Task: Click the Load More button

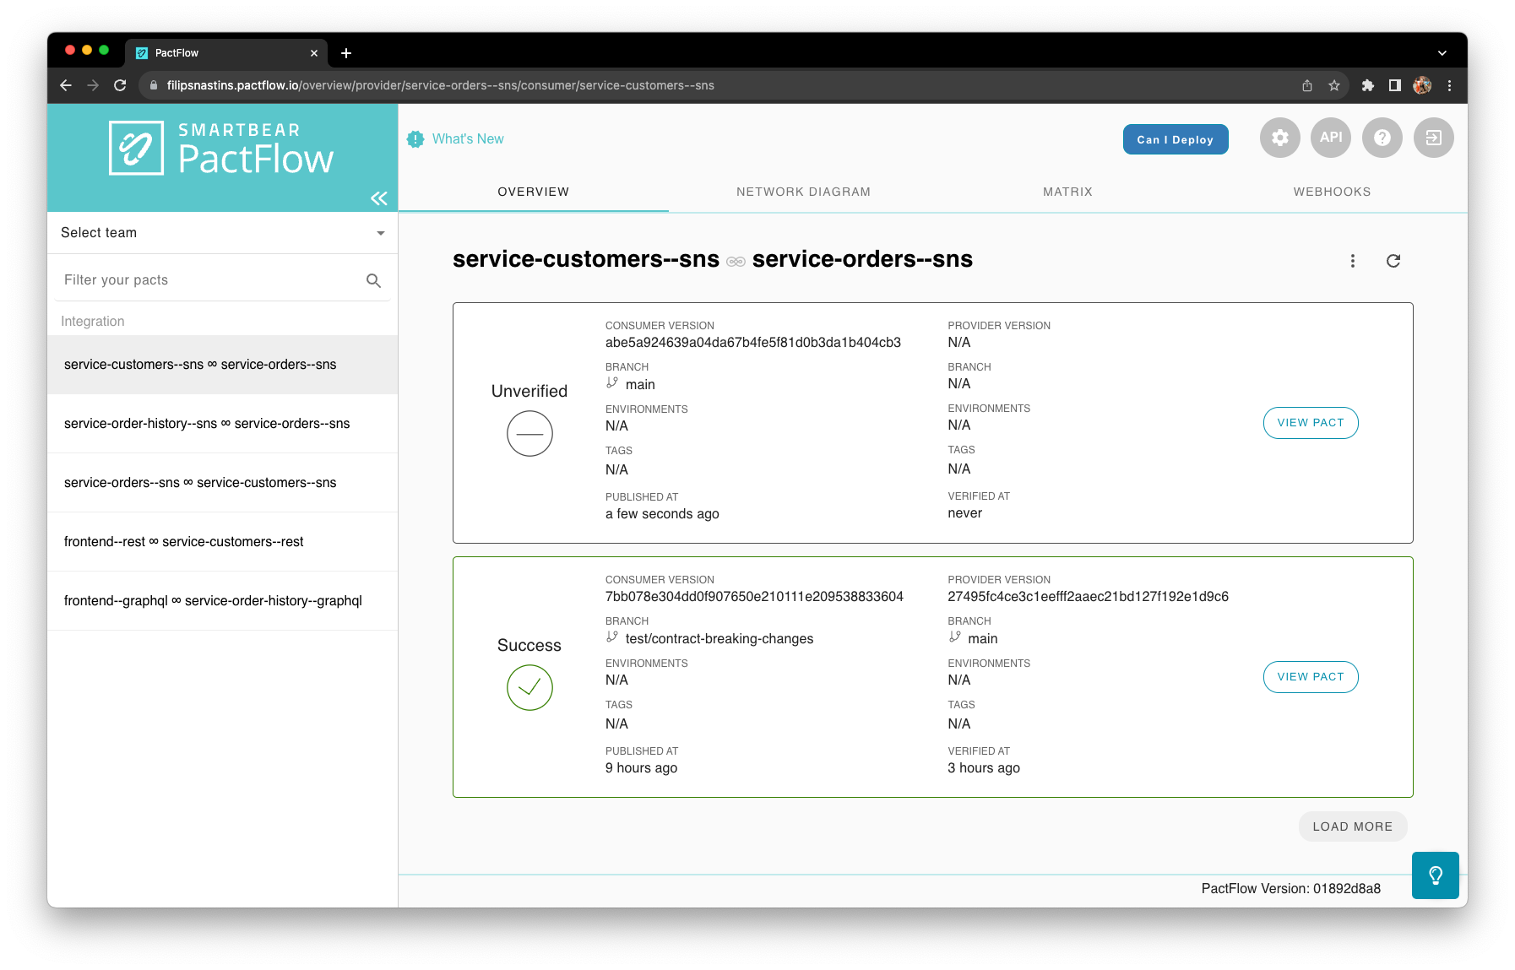Action: coord(1352,826)
